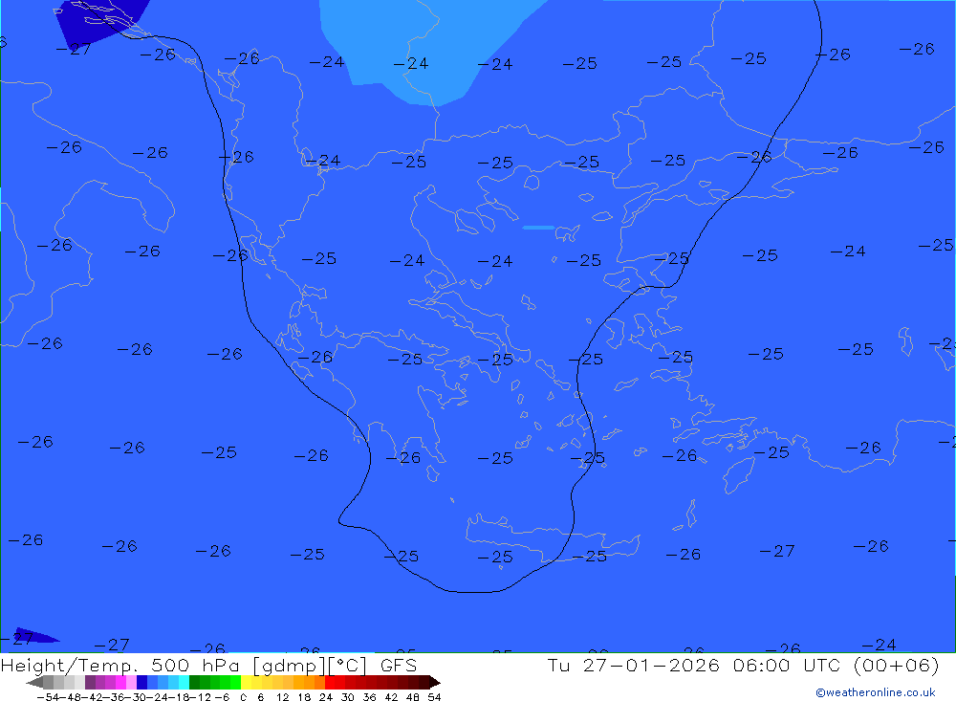The width and height of the screenshot is (956, 701).
Task: Select the legend tick label -42
Action: coord(92,697)
